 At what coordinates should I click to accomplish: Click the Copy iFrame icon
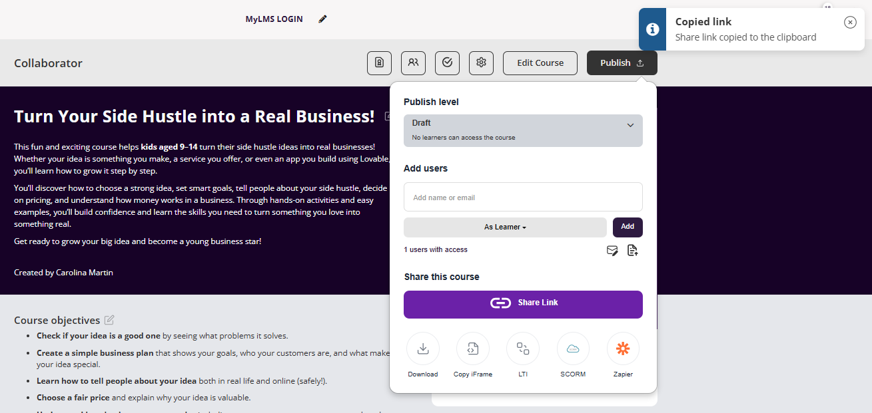[x=473, y=349]
